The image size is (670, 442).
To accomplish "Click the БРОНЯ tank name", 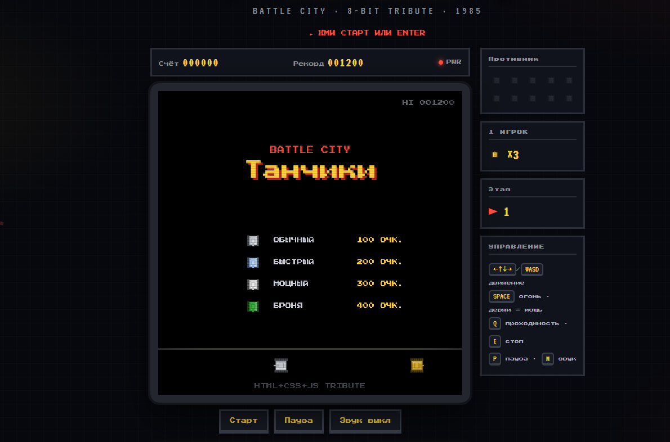I will click(x=288, y=305).
